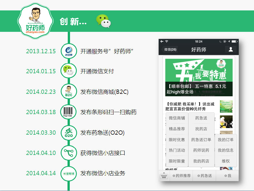
Task: Select 维权 menu item
Action: [226, 161]
